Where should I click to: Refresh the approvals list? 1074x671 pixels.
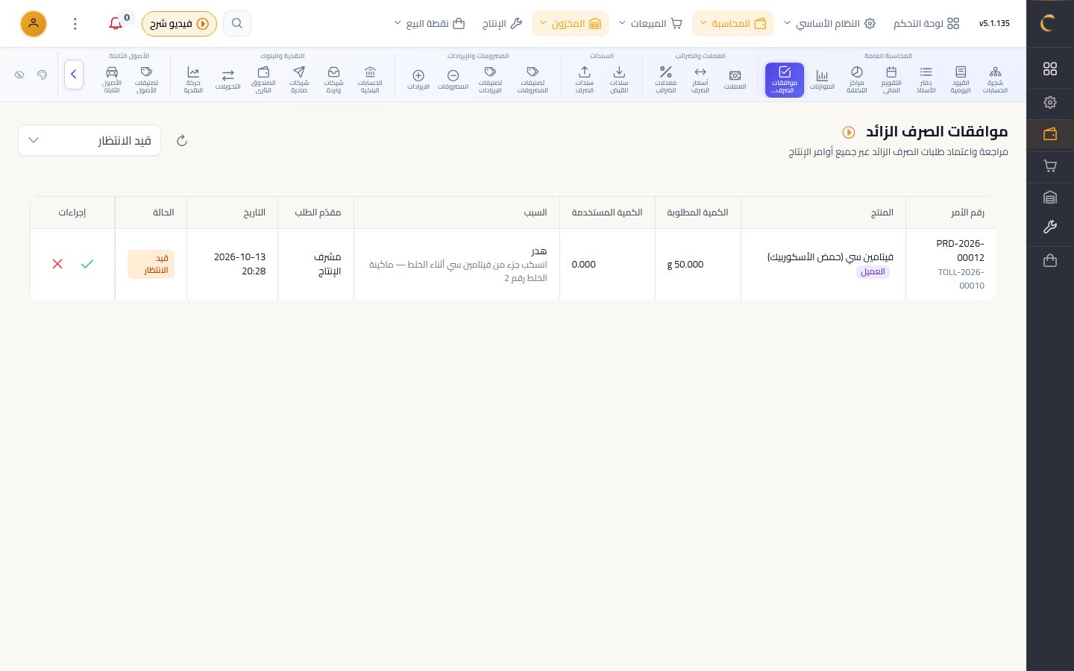pos(182,140)
